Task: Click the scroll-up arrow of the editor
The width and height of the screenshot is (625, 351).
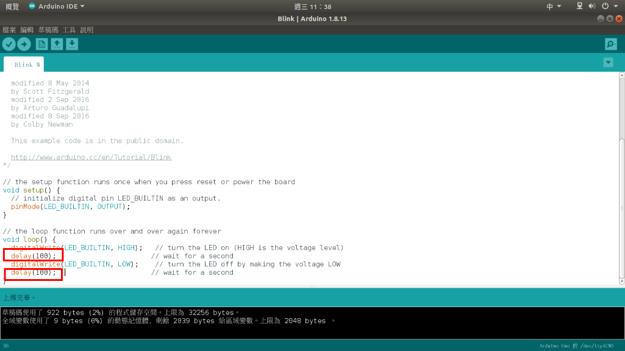Action: tap(622, 76)
